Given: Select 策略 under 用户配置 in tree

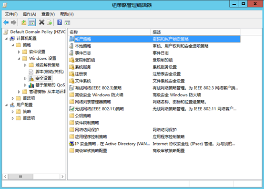Looking at the screenshot, I should 27,112.
